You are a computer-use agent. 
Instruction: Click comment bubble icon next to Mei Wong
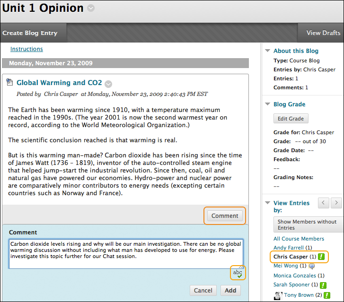coord(312,266)
